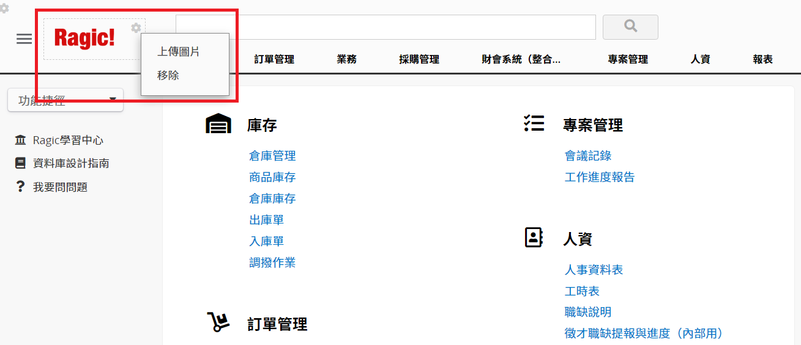801x345 pixels.
Task: Open the 商品庫存 link
Action: coord(272,177)
